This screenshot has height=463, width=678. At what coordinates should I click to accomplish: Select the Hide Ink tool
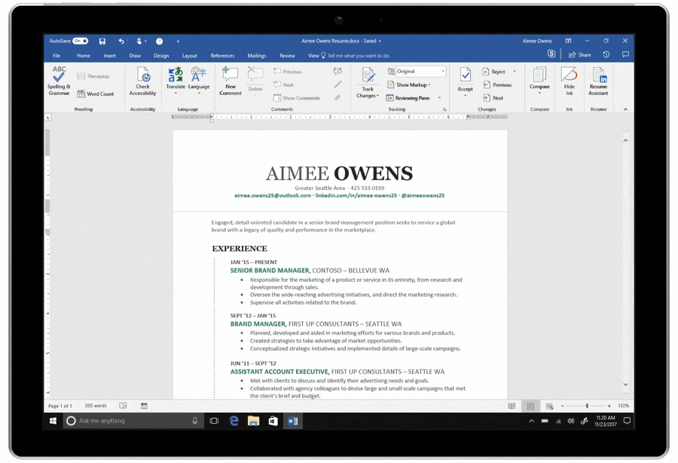click(569, 79)
